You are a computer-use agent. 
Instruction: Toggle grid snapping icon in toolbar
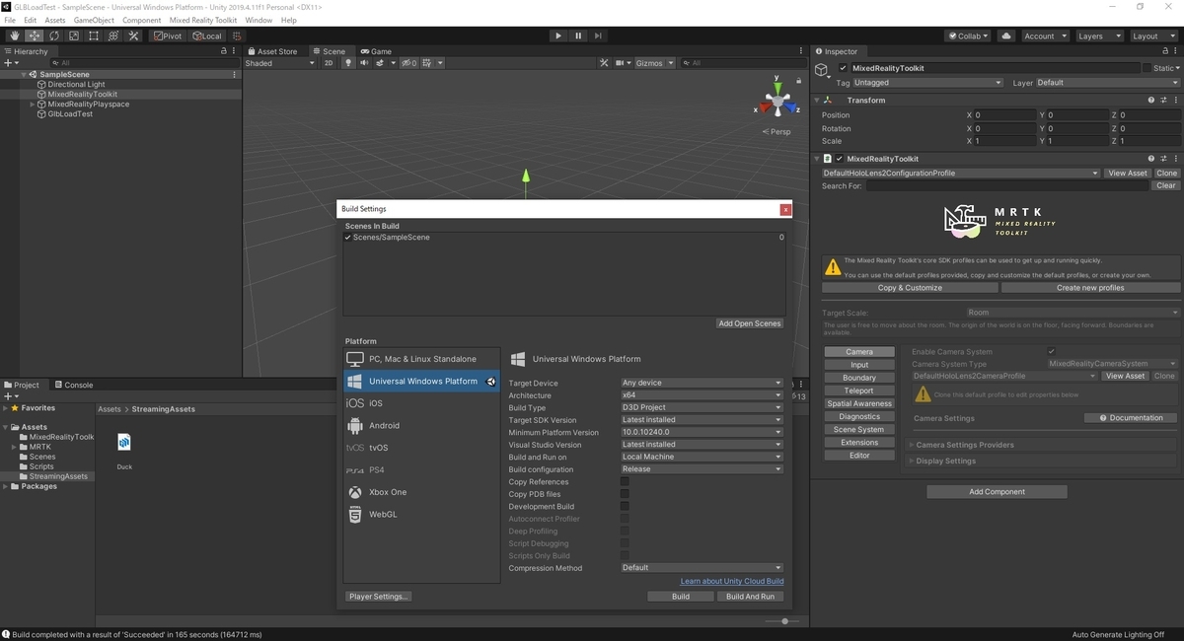pos(237,36)
